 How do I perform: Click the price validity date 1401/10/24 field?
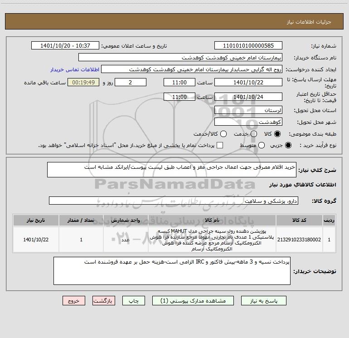248,97
